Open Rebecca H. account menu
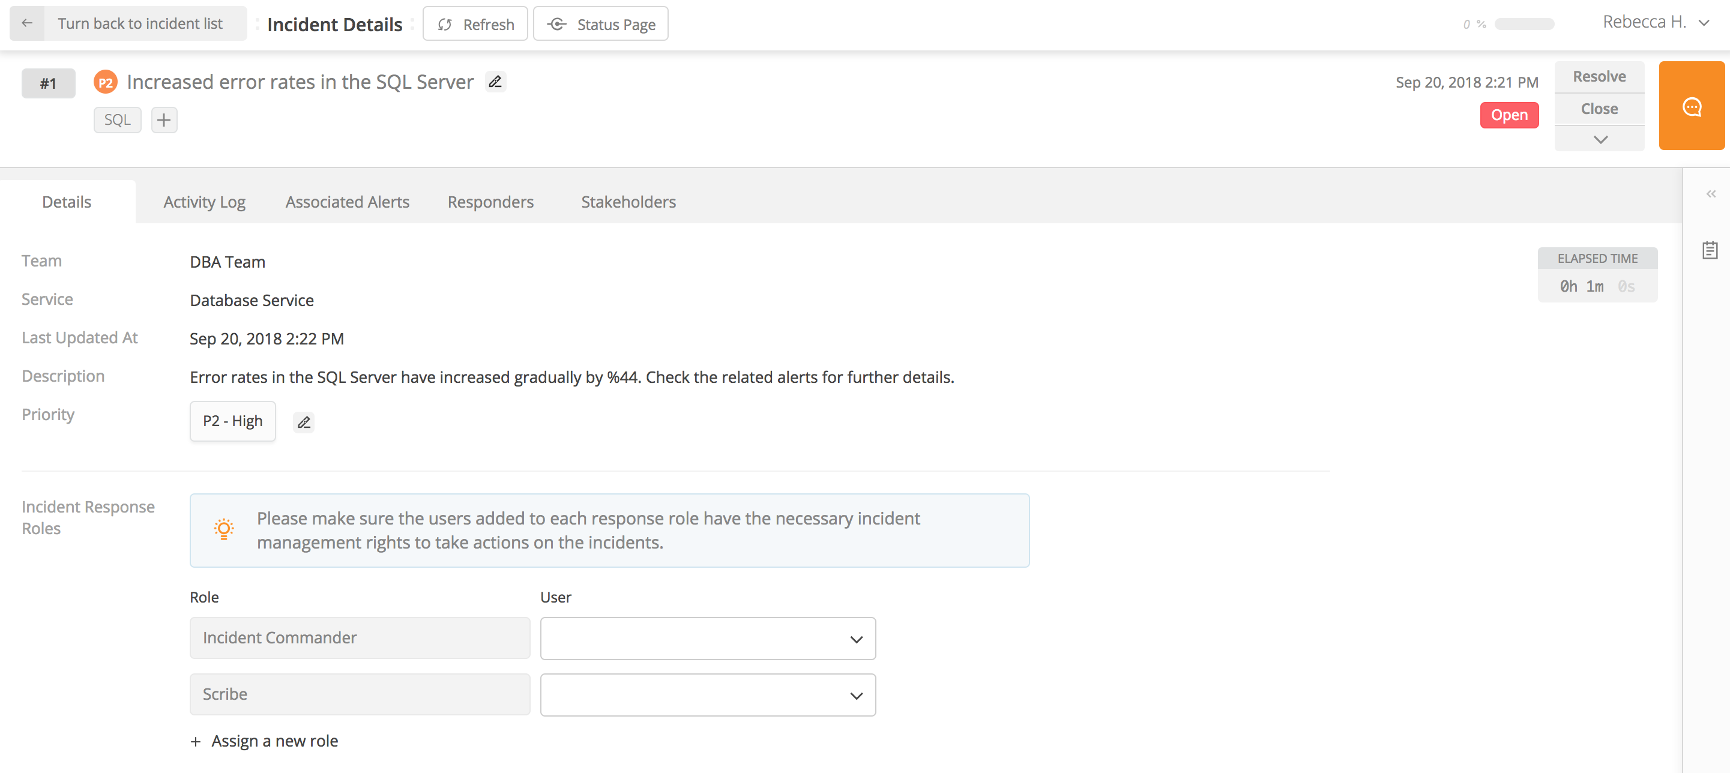Image resolution: width=1730 pixels, height=773 pixels. pyautogui.click(x=1656, y=23)
